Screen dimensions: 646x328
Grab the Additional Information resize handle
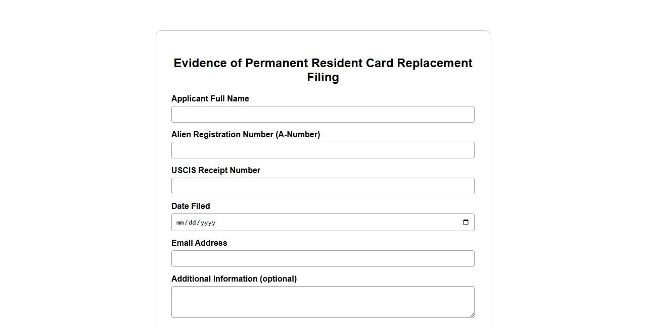[472, 315]
